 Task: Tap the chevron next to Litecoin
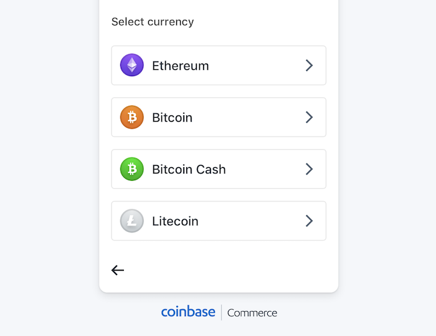point(309,221)
